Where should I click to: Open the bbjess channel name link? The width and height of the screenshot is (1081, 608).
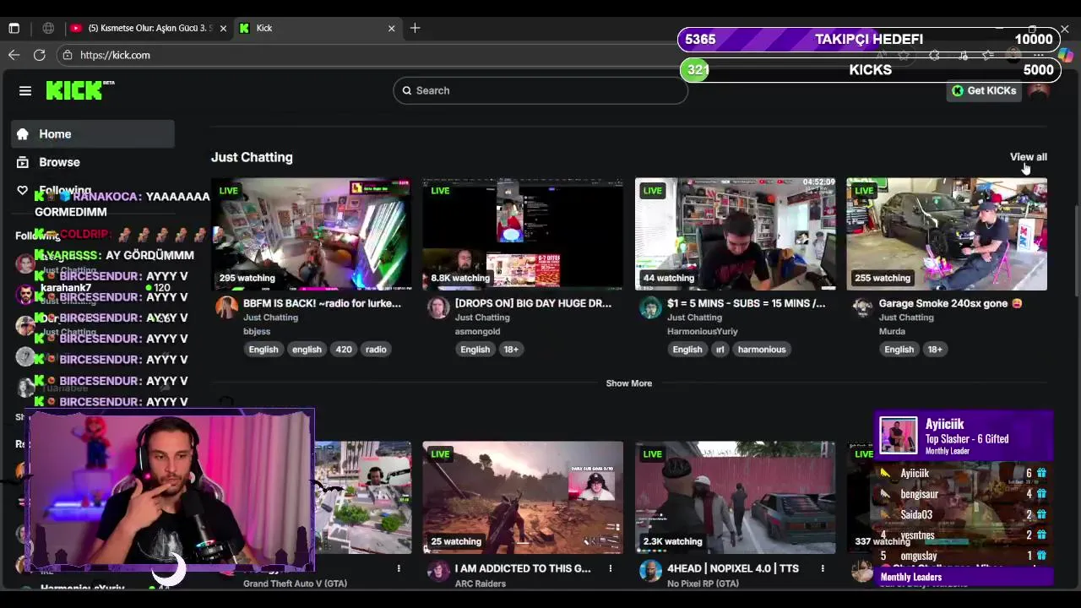tap(257, 332)
